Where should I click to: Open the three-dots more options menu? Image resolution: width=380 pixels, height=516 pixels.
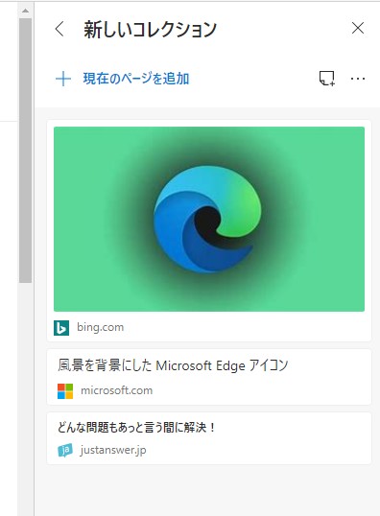[x=358, y=79]
